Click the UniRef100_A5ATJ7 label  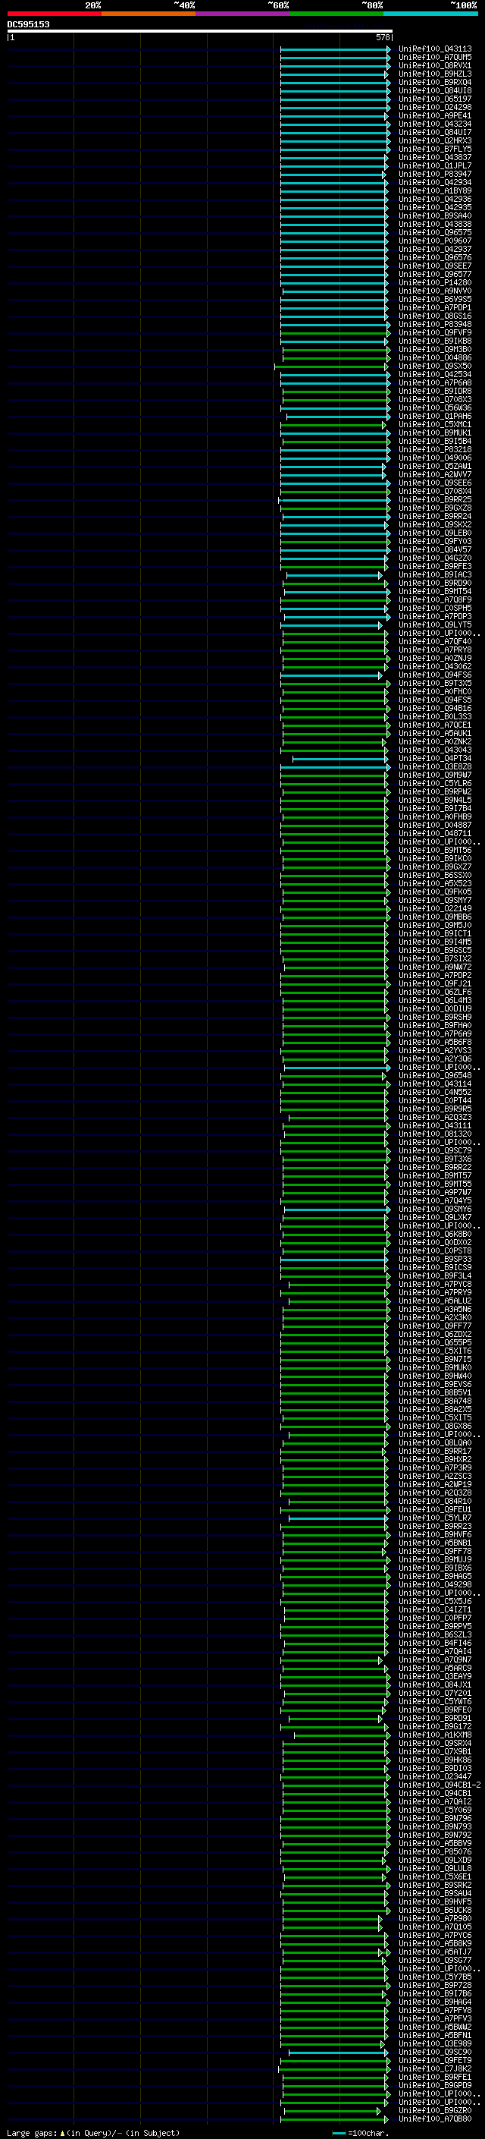435,1952
